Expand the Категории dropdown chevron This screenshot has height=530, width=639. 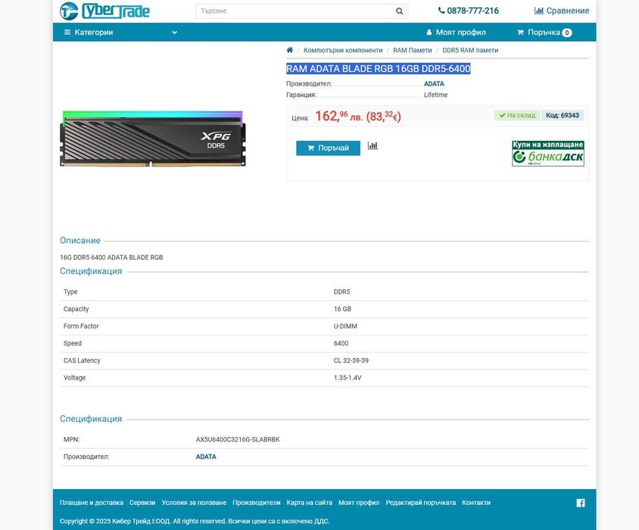pos(174,33)
